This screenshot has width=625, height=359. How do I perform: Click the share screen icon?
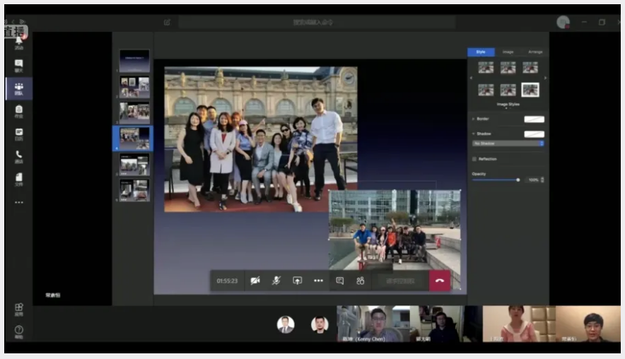click(x=298, y=281)
